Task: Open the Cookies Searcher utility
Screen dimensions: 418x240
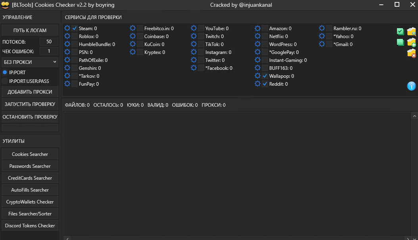Action: pyautogui.click(x=30, y=154)
